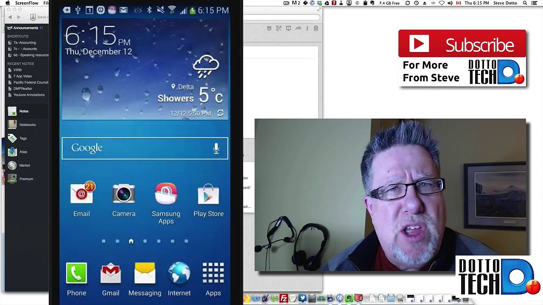Click the Evernote Notes sidebar item
This screenshot has height=305, width=543.
(24, 111)
